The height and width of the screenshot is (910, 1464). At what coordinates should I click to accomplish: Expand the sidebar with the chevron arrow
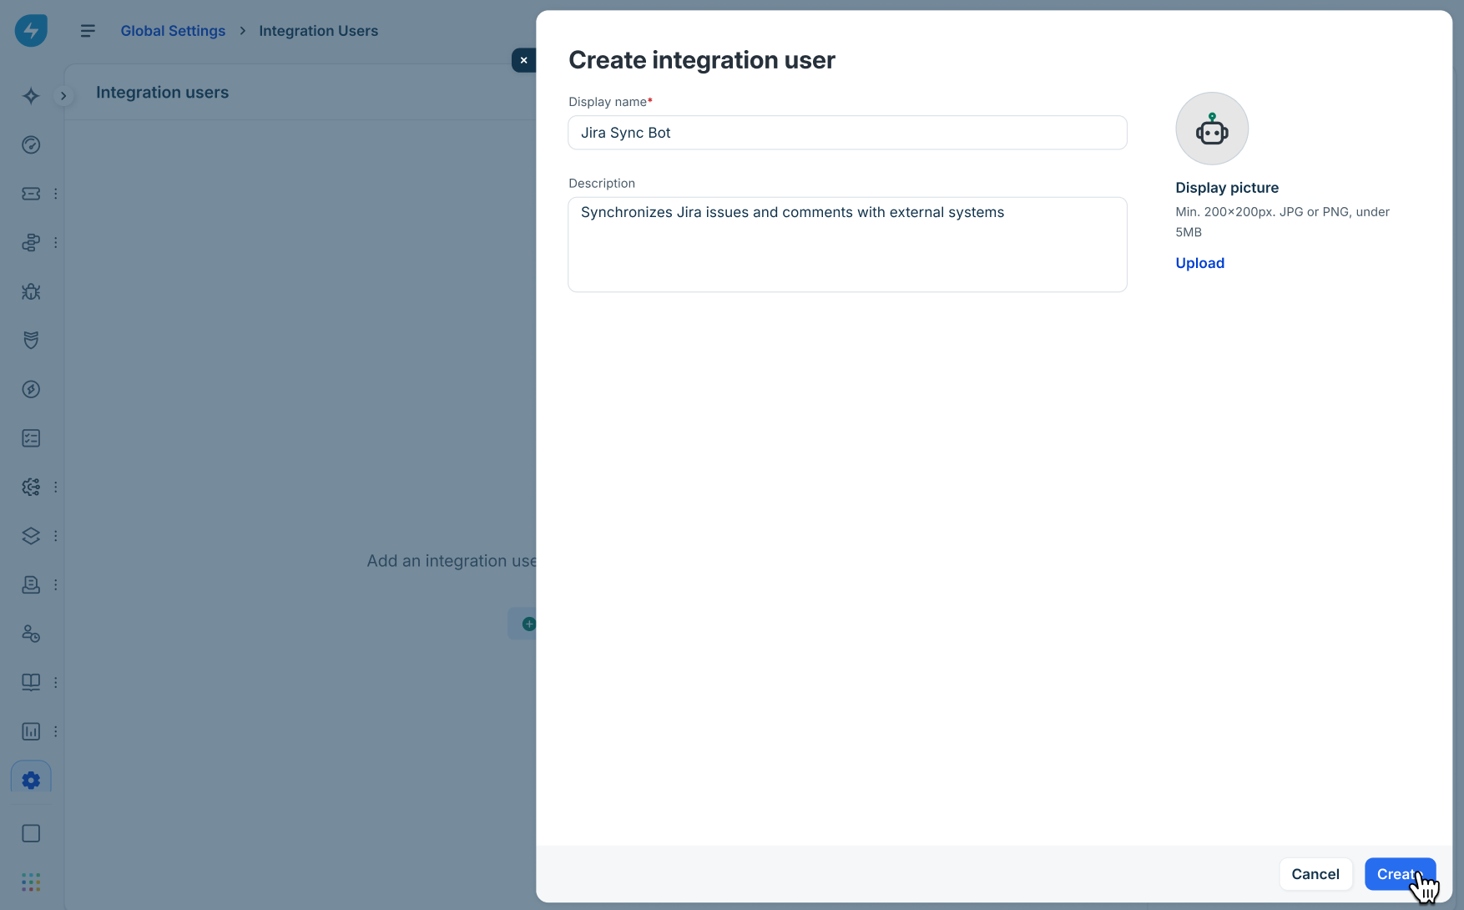tap(63, 96)
